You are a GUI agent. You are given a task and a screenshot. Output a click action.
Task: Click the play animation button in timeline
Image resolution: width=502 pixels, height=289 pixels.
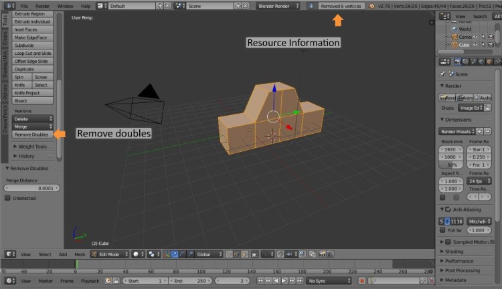pyautogui.click(x=284, y=280)
